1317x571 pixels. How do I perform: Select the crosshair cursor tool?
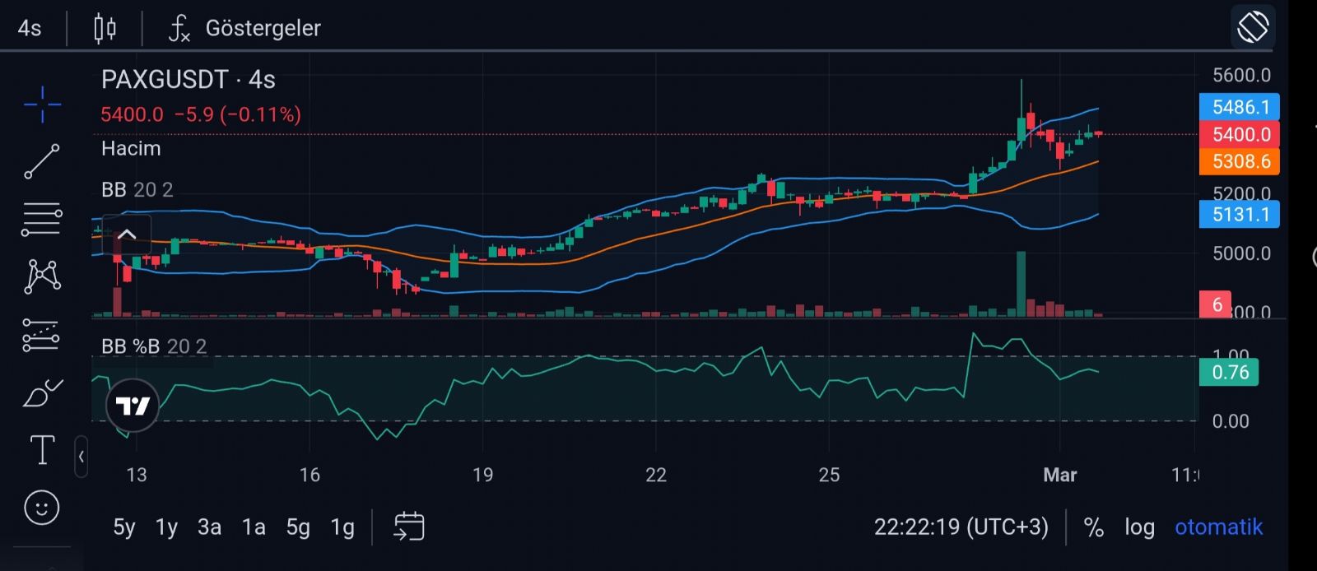click(42, 104)
